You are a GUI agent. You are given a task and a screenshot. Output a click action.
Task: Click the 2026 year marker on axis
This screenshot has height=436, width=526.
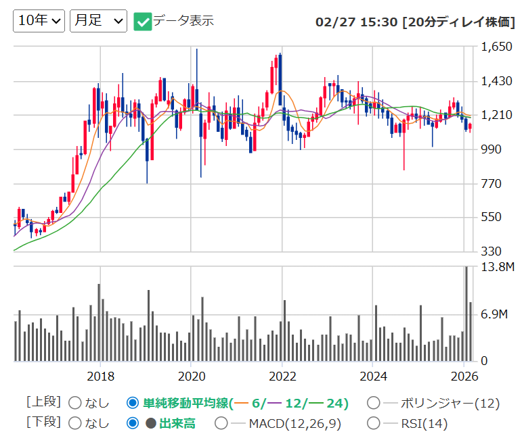(x=464, y=377)
